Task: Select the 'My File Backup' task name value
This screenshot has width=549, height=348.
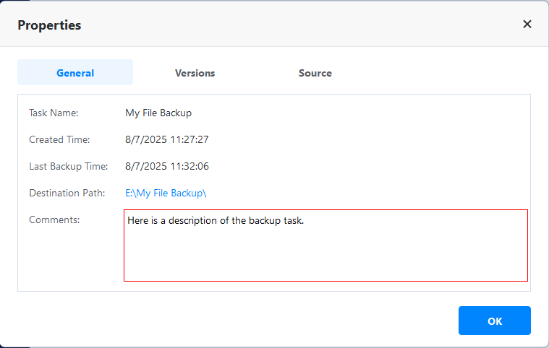Action: tap(158, 113)
